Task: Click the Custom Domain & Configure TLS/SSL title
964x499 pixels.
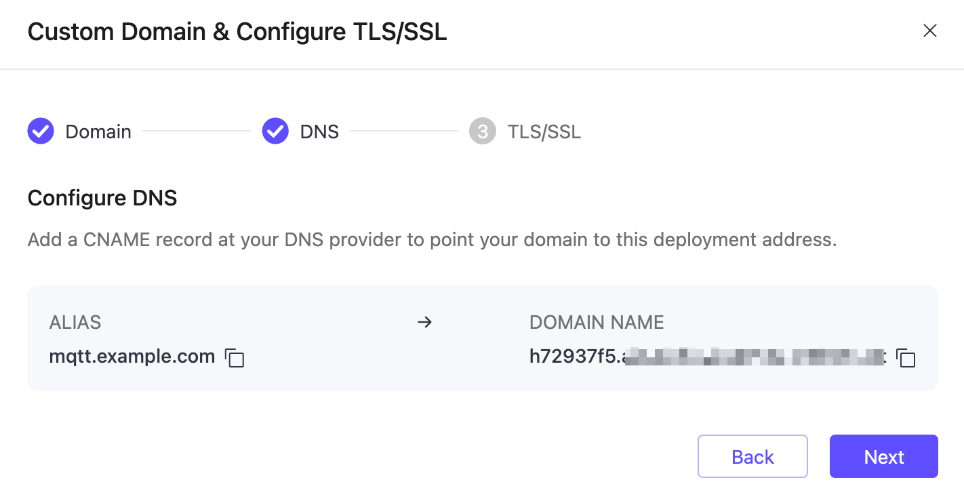Action: (237, 31)
